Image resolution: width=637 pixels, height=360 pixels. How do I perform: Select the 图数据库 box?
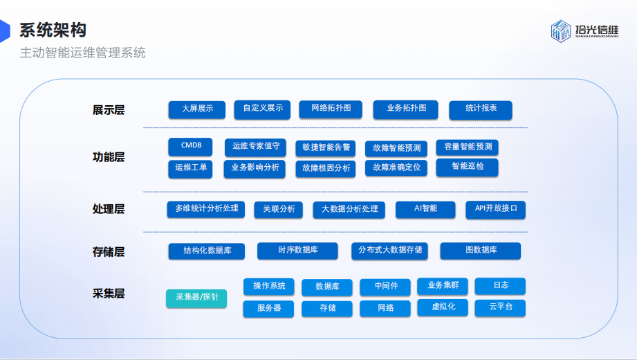481,251
